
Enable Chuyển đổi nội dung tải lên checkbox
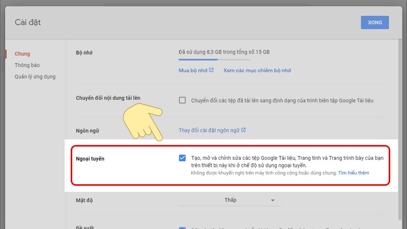pos(182,100)
